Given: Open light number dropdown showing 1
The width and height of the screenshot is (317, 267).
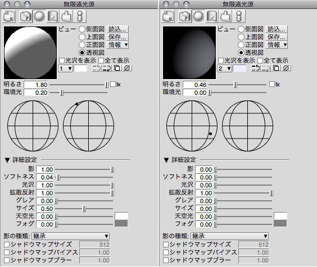Looking at the screenshot, I should [65, 68].
